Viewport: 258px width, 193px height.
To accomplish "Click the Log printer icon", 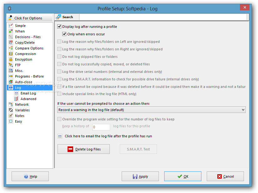I will click(x=11, y=87).
